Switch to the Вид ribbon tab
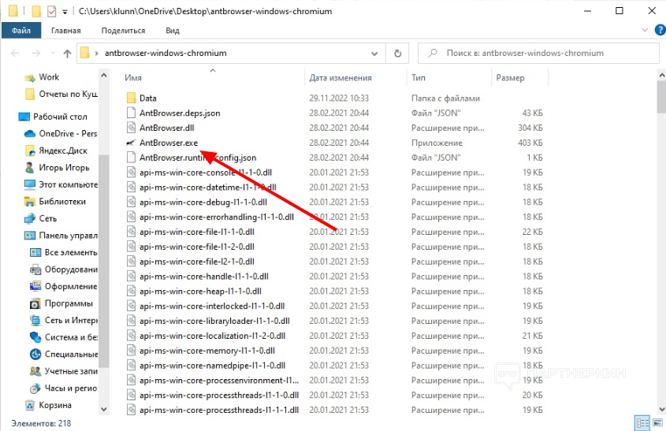666x431 pixels. [173, 31]
